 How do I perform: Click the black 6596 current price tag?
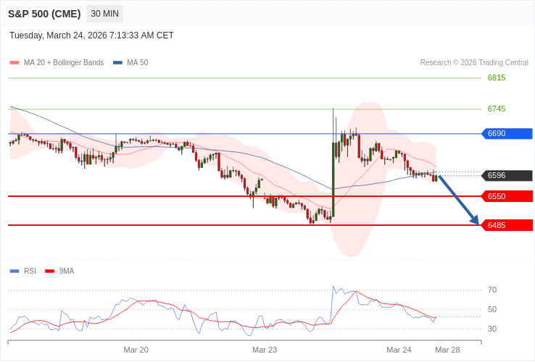[507, 175]
